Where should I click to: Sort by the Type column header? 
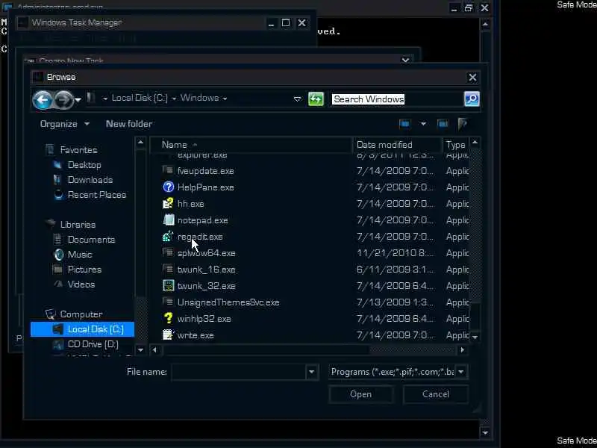456,145
